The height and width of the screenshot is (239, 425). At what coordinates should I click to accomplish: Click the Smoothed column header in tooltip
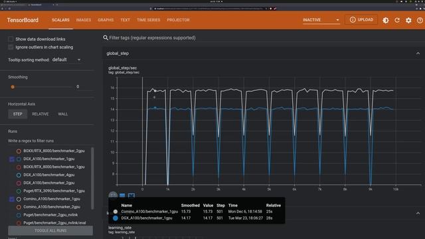(x=191, y=205)
